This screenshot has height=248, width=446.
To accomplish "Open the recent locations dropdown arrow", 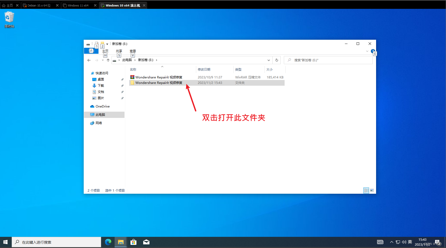I will point(103,60).
